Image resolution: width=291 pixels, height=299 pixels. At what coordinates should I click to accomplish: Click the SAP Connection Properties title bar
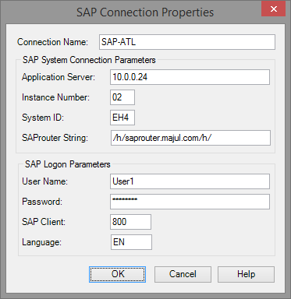[x=145, y=12]
